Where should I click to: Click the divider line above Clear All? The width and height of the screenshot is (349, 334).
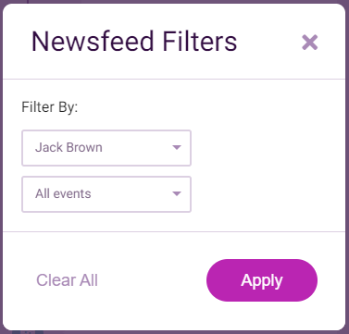point(174,231)
